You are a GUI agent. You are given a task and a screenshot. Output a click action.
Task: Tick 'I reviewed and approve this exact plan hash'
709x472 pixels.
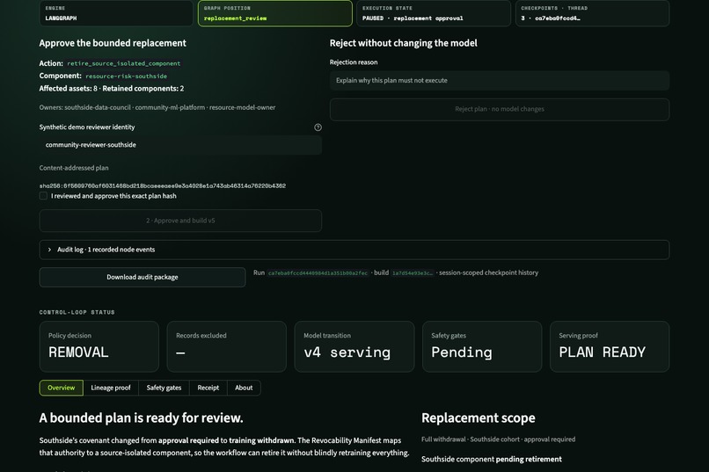[43, 196]
